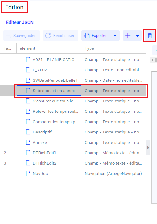Click the L_Y002 'Champ - Texte - non éditabl' cell
The image size is (157, 224).
coord(113,70)
